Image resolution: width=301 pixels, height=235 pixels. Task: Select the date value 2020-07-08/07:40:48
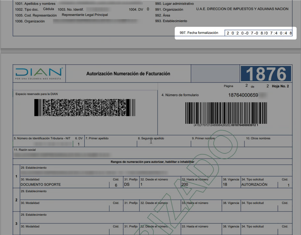click(x=259, y=33)
